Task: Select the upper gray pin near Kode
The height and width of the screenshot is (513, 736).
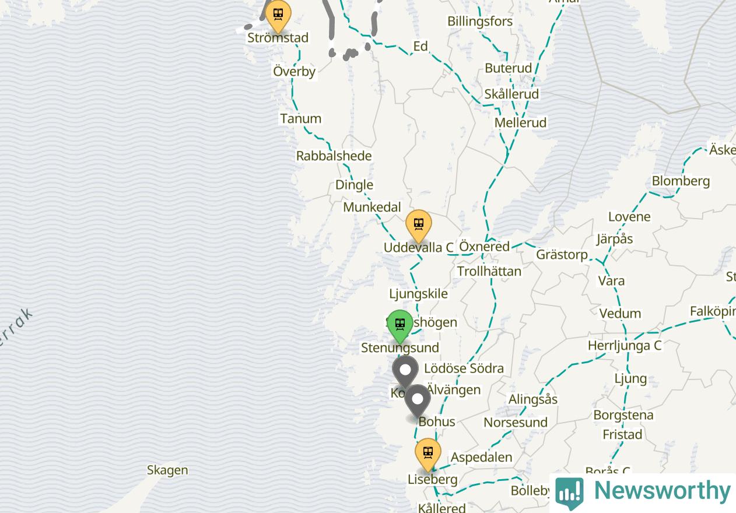Action: 405,372
